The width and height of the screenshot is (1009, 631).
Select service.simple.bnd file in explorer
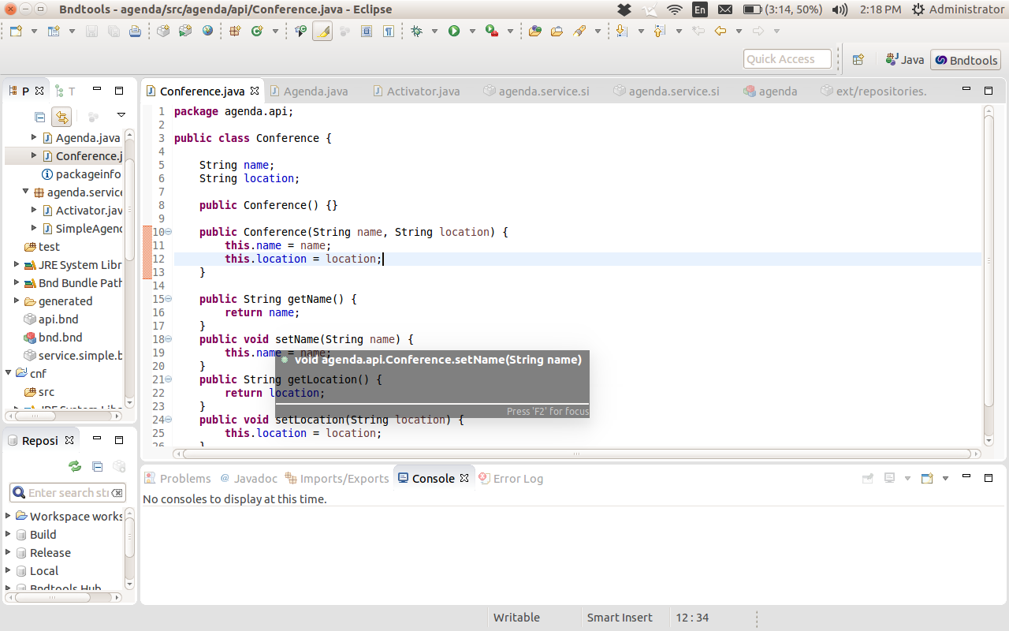(73, 355)
